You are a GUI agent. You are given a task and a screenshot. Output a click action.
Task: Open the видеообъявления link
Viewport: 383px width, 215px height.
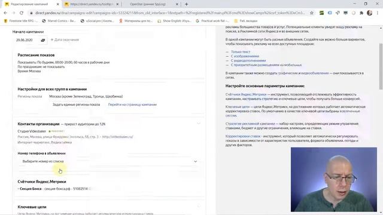[315, 73]
